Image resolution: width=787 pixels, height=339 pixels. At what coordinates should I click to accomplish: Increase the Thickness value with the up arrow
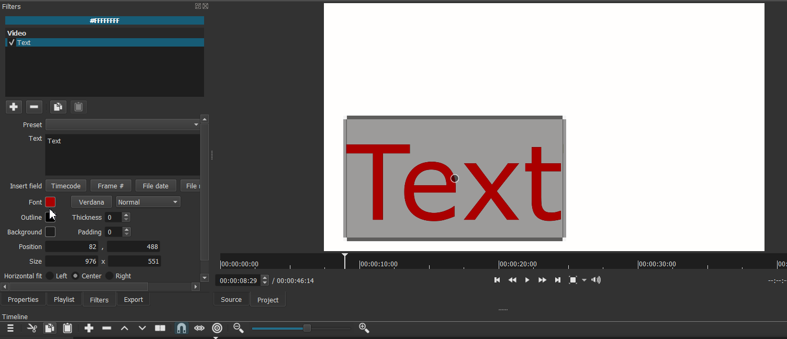click(x=126, y=215)
